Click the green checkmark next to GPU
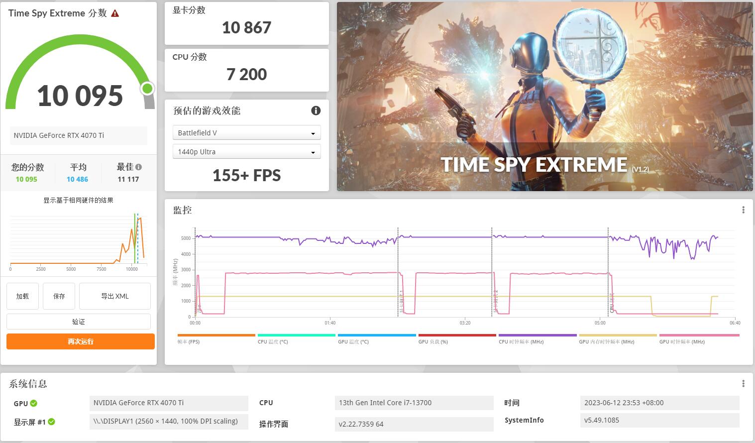 [34, 403]
